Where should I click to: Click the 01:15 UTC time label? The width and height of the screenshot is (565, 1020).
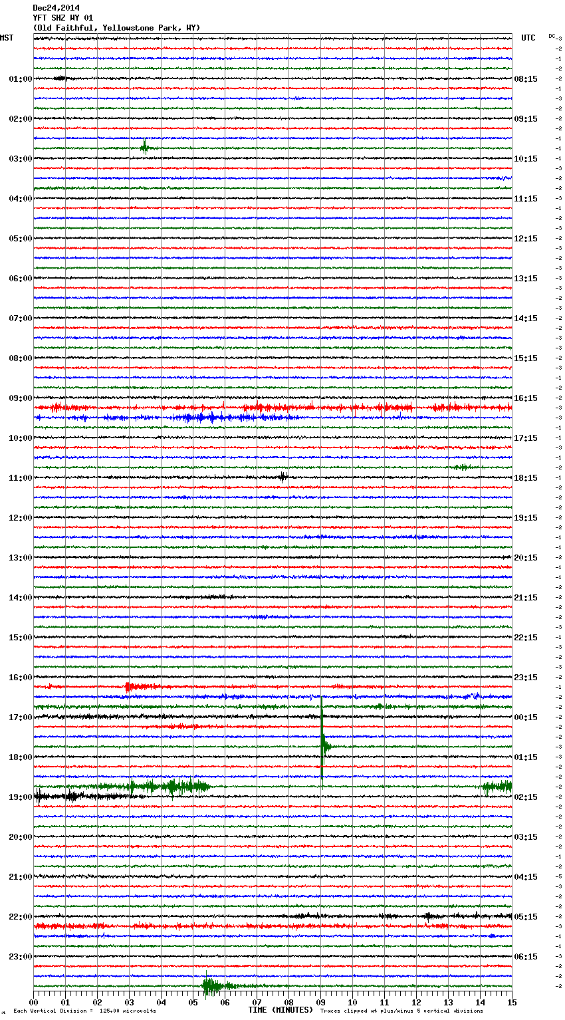point(526,757)
